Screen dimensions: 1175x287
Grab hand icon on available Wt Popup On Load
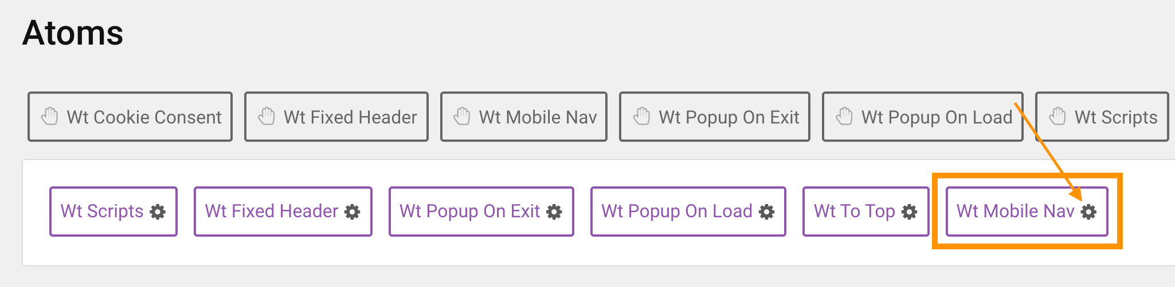(844, 117)
